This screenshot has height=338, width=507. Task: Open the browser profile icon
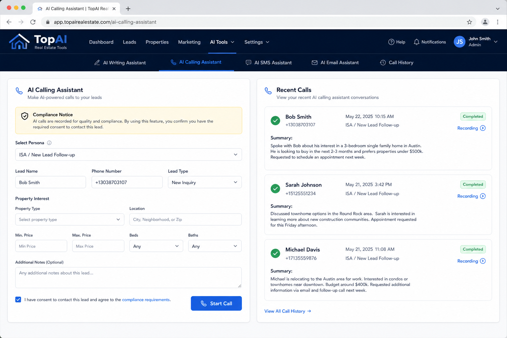pyautogui.click(x=485, y=22)
